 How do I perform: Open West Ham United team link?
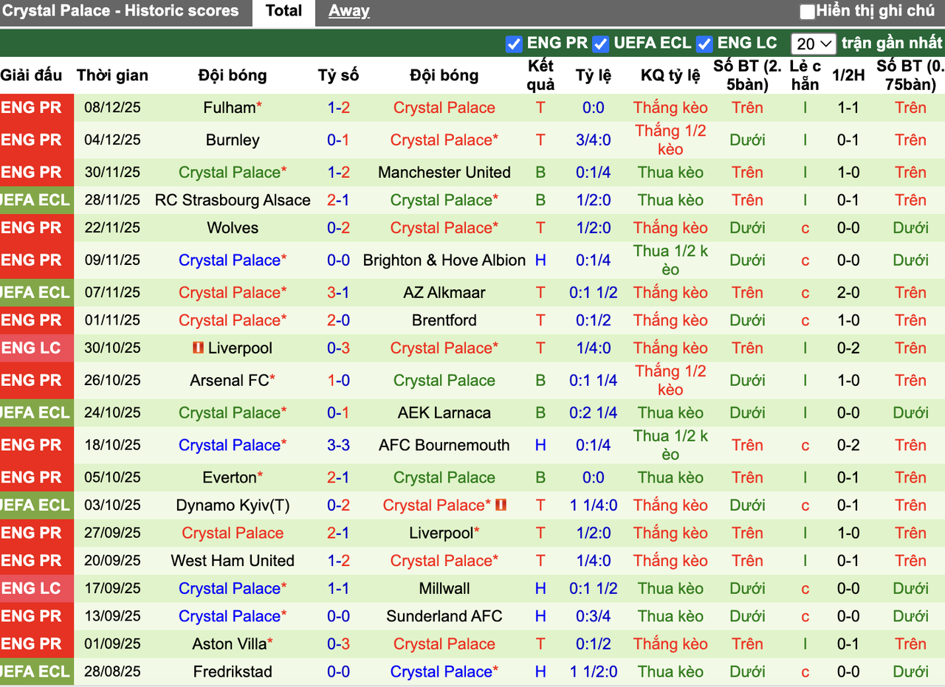click(233, 562)
